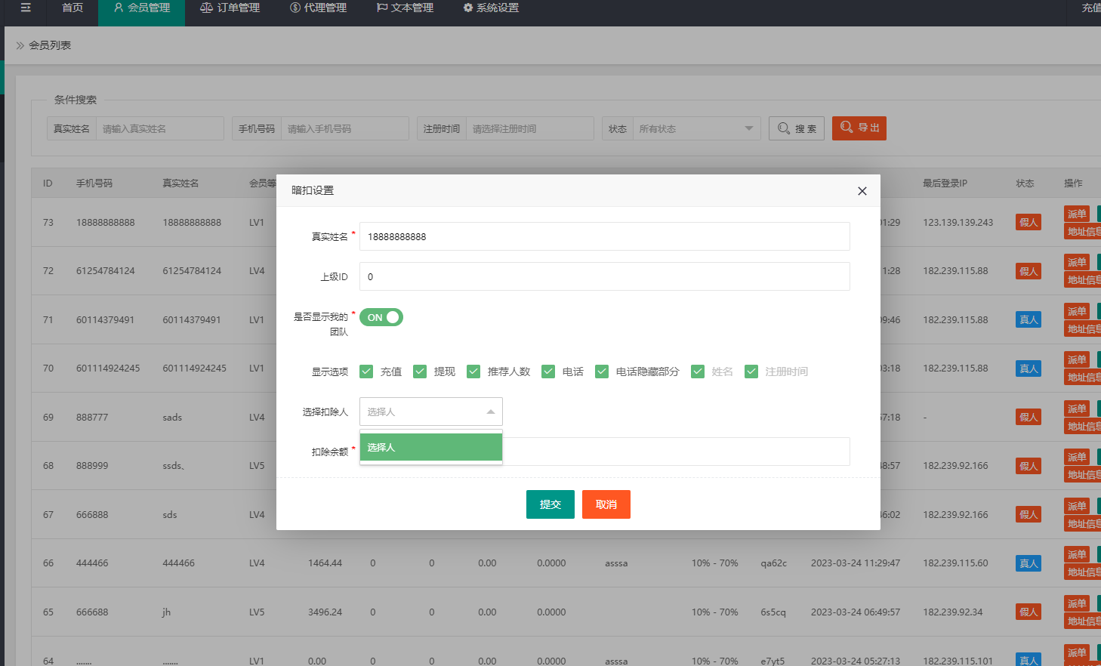Screen dimensions: 1101x666
Task: Toggle off the 是否显示我的团队 switch
Action: coord(381,318)
